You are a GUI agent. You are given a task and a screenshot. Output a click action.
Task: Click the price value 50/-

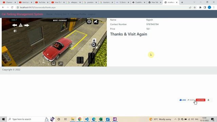tap(149, 29)
